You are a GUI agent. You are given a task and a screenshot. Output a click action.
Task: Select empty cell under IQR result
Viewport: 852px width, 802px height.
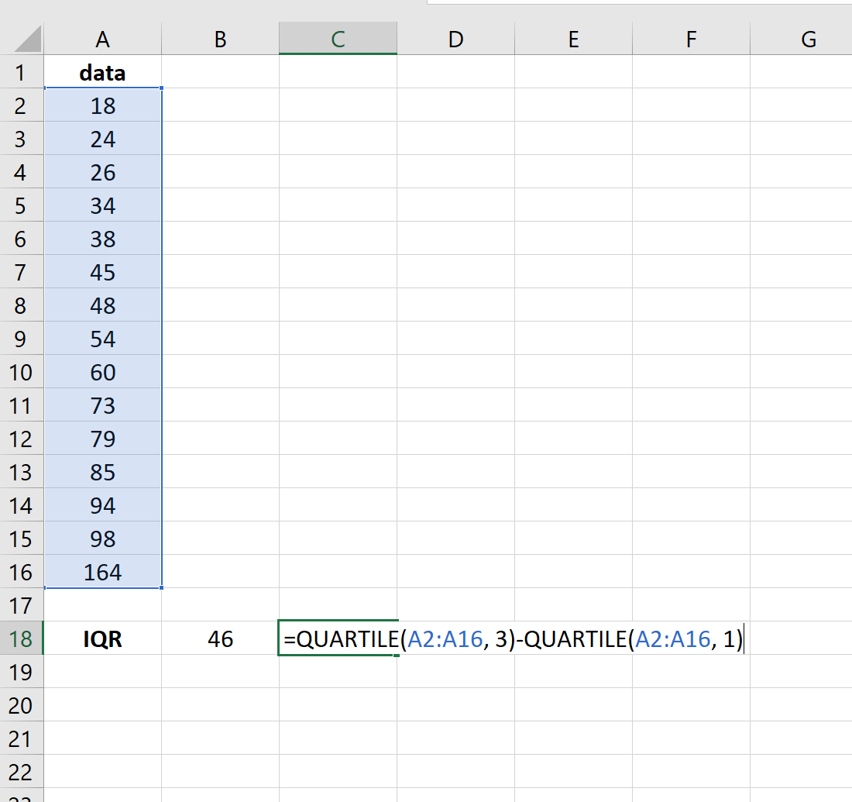pos(220,672)
